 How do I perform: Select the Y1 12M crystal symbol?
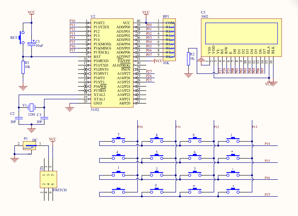[x=32, y=107]
